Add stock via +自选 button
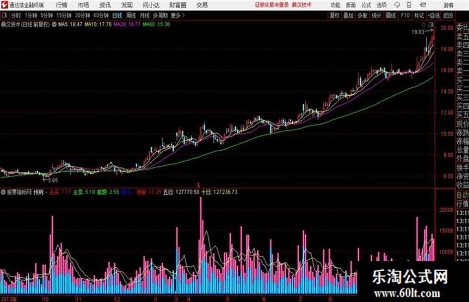Image resolution: width=469 pixels, height=302 pixels. (434, 15)
